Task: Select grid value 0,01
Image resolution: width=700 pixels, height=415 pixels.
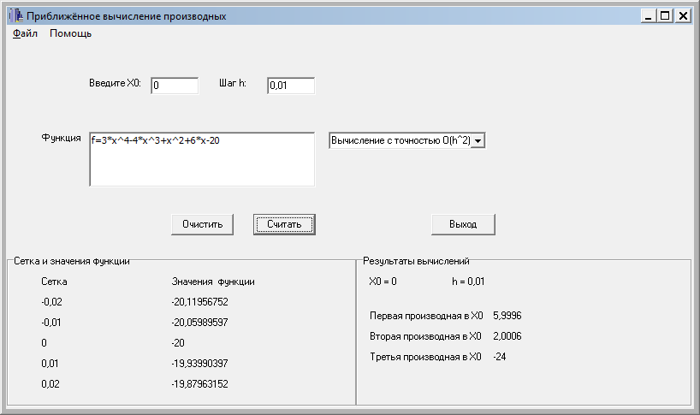Action: (50, 364)
